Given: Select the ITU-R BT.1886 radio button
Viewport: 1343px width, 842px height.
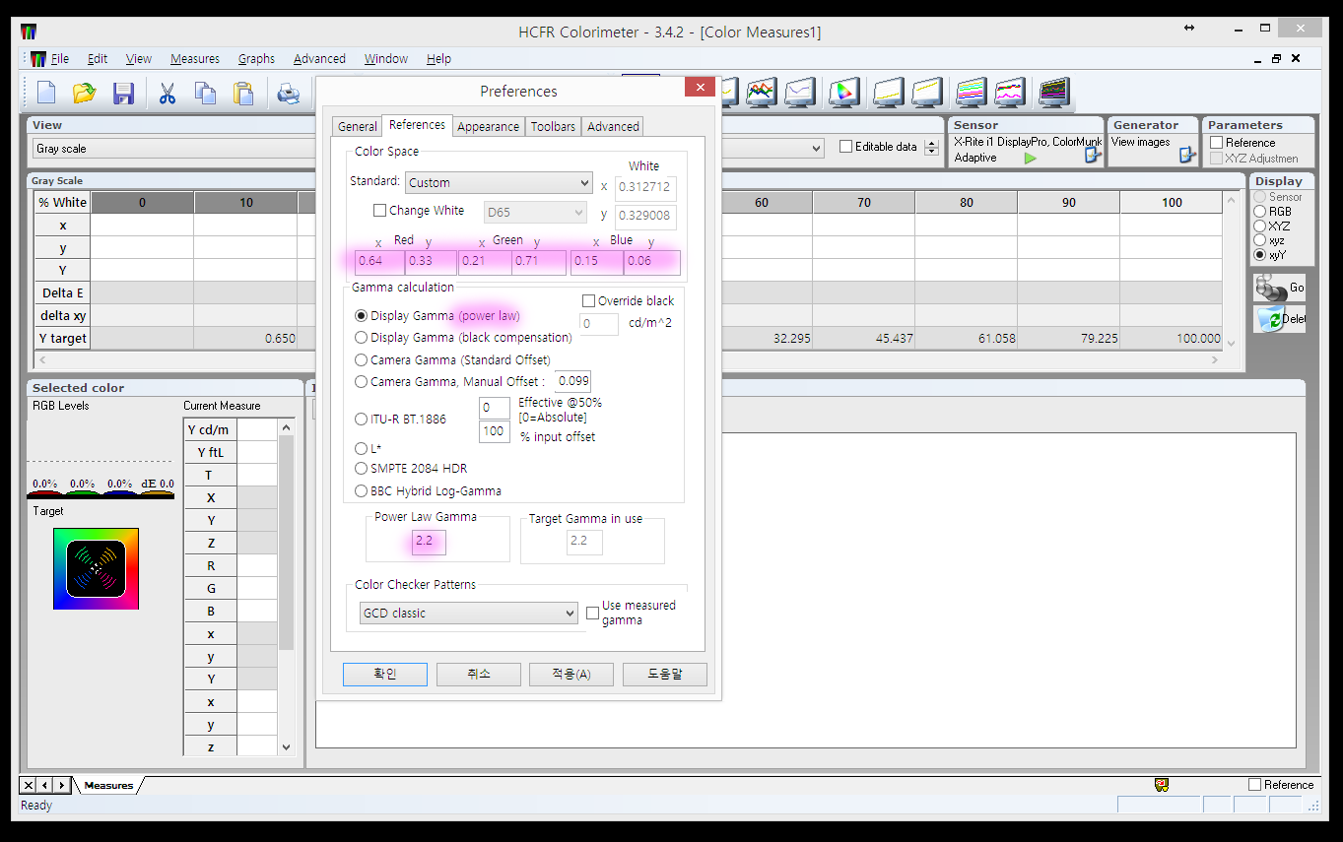Looking at the screenshot, I should coord(362,420).
